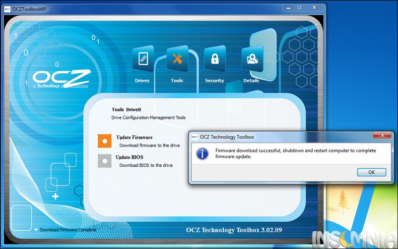
Task: Click 'Download Firmware Complete' status text
Action: [68, 230]
